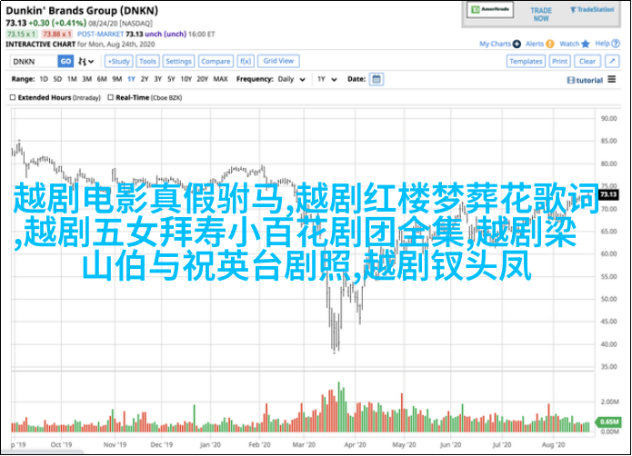Open Alerts link
632x456 pixels.
point(539,44)
